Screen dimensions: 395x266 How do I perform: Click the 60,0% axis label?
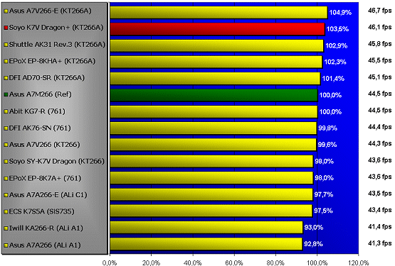[x=234, y=262]
